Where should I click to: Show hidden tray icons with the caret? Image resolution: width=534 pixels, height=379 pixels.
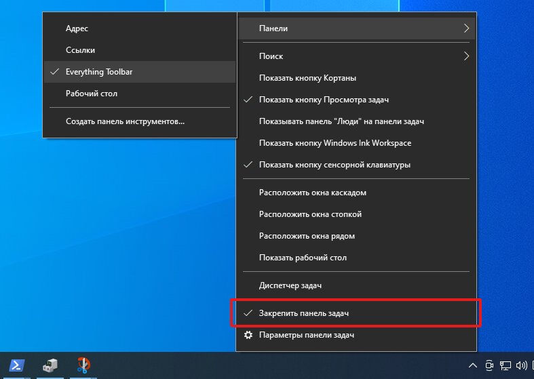pos(473,365)
